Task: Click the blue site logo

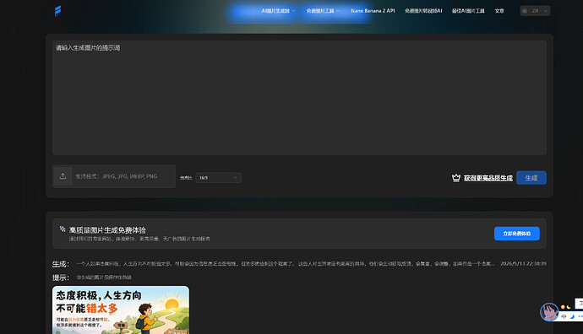Action: [57, 11]
